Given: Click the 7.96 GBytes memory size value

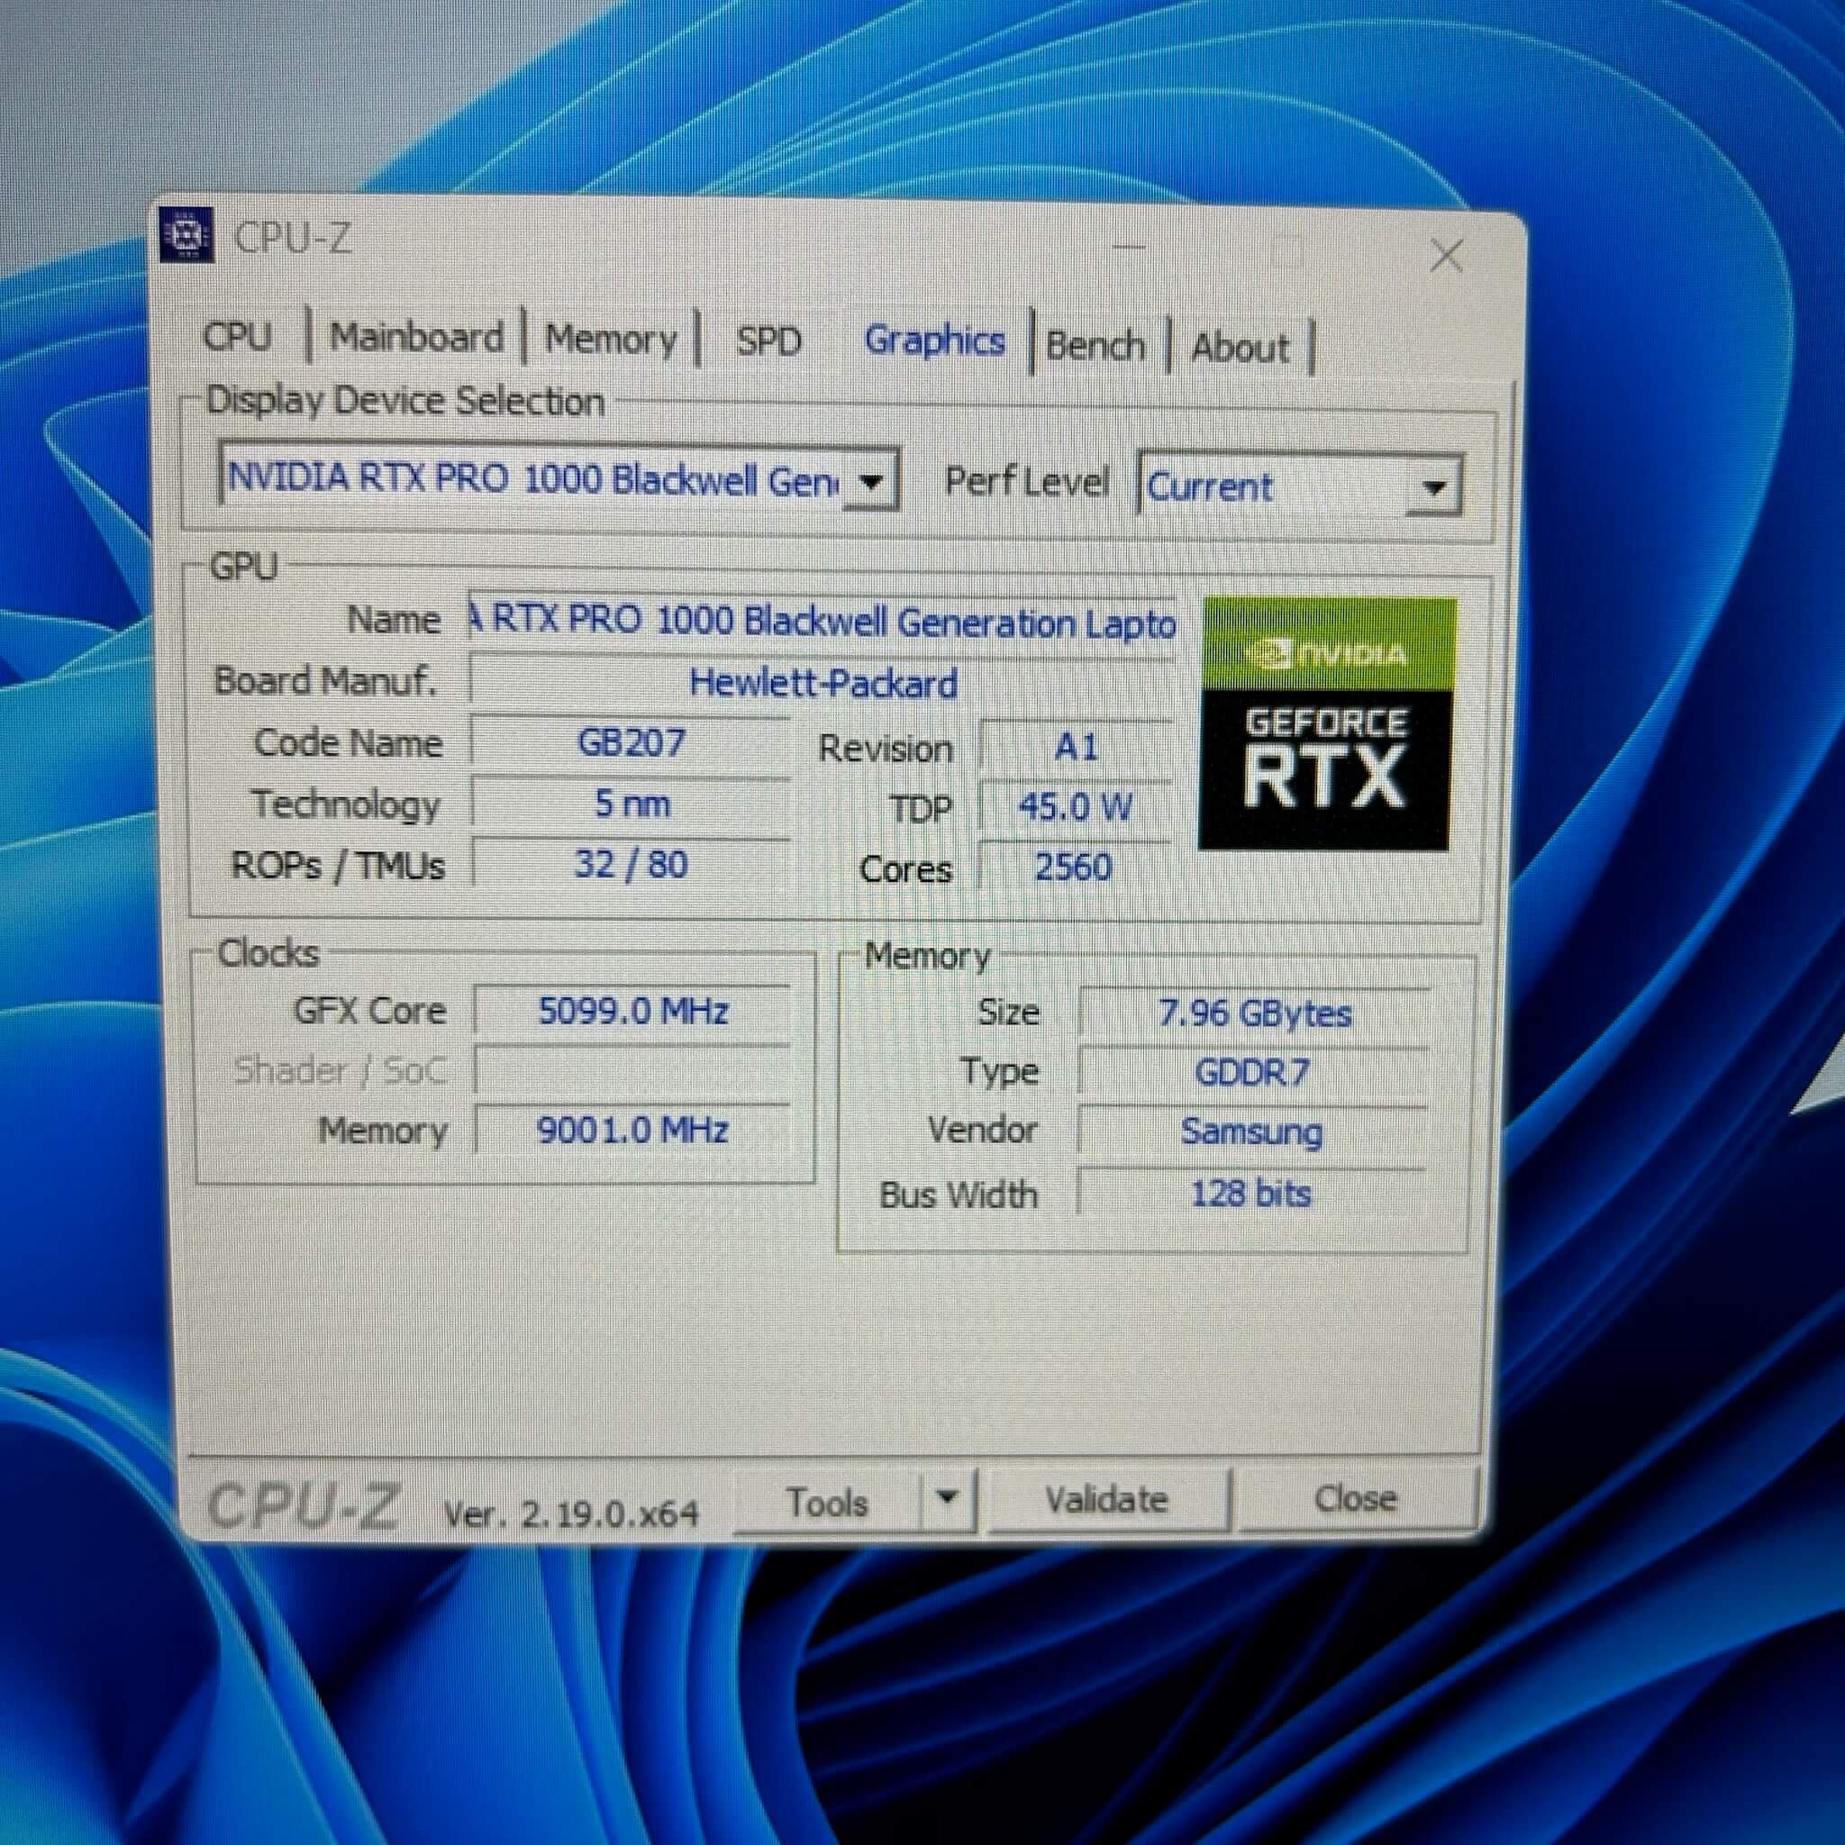Looking at the screenshot, I should point(1255,1014).
